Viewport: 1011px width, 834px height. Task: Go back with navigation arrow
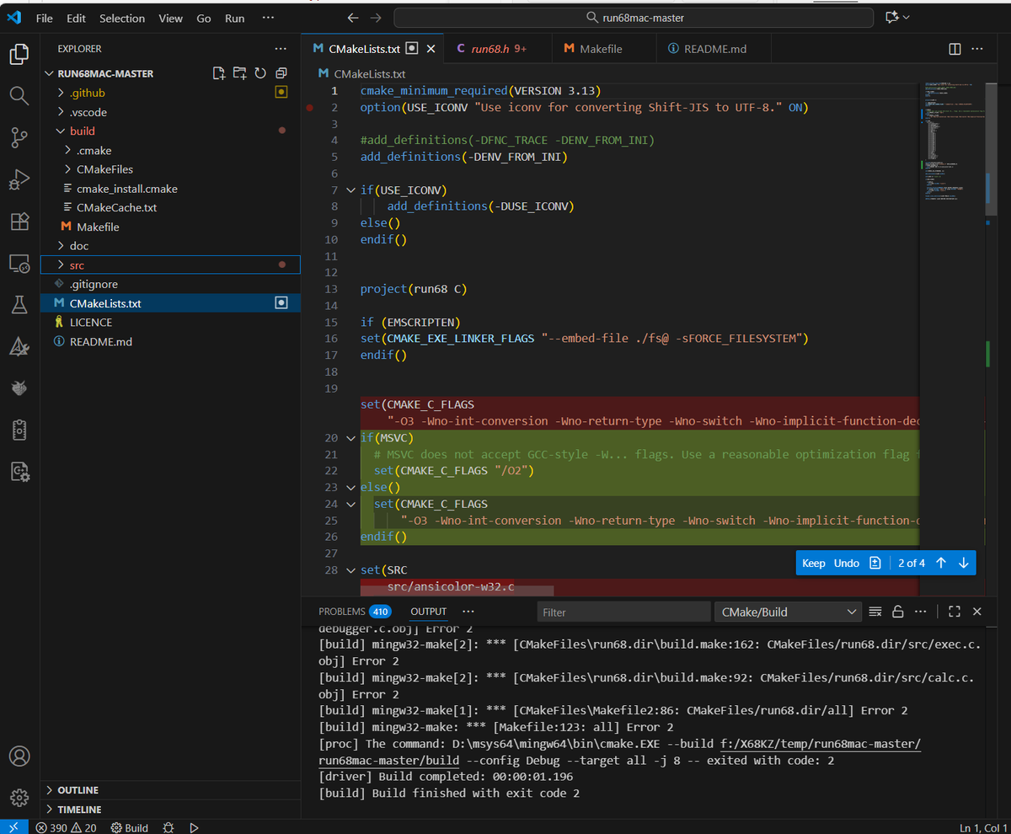pyautogui.click(x=353, y=18)
